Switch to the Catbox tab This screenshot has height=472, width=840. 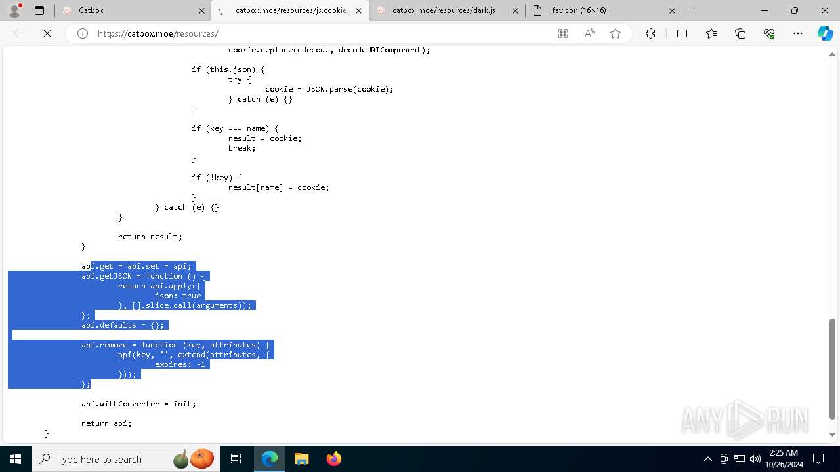click(x=132, y=10)
